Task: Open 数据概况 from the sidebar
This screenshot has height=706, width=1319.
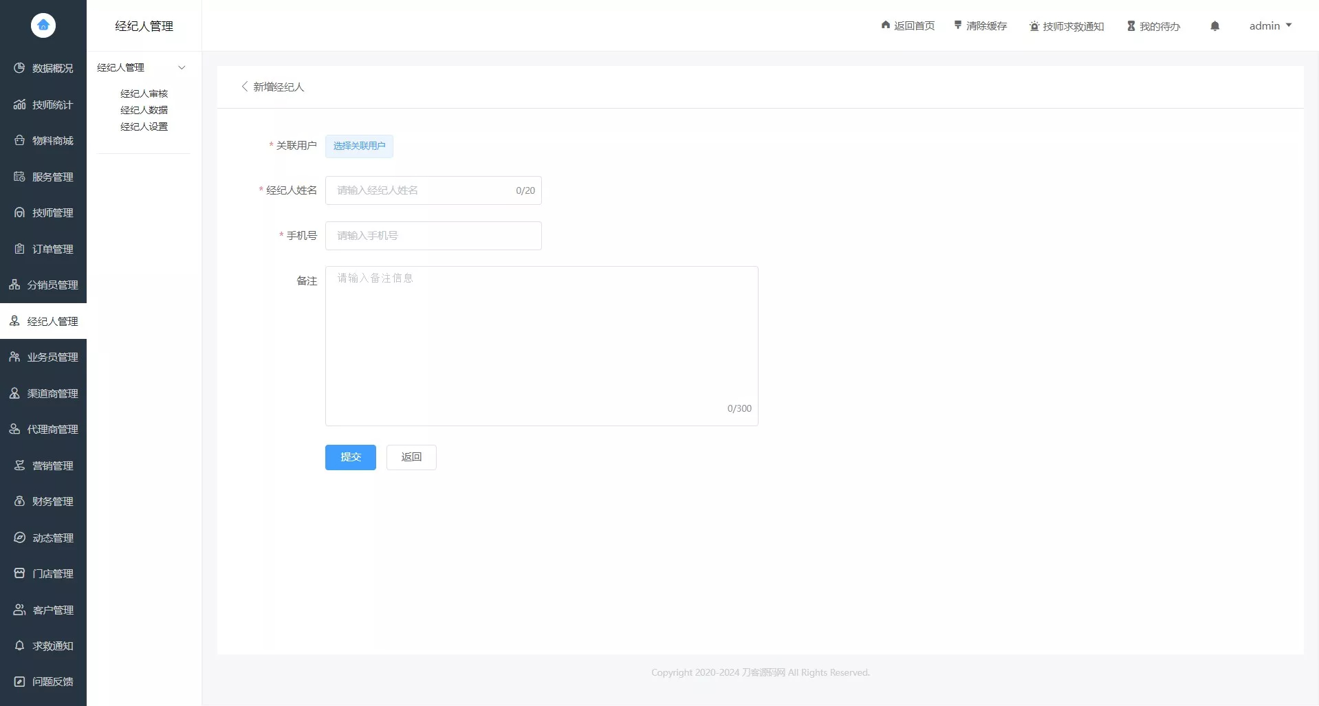Action: 43,68
